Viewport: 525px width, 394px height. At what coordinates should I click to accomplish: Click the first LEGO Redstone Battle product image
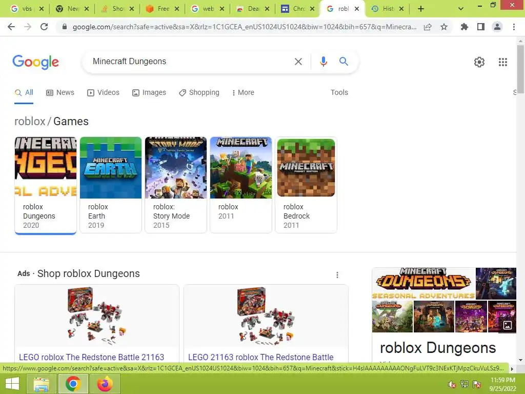pyautogui.click(x=97, y=316)
